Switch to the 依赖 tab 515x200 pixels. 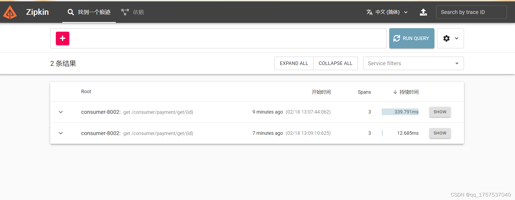click(x=132, y=12)
